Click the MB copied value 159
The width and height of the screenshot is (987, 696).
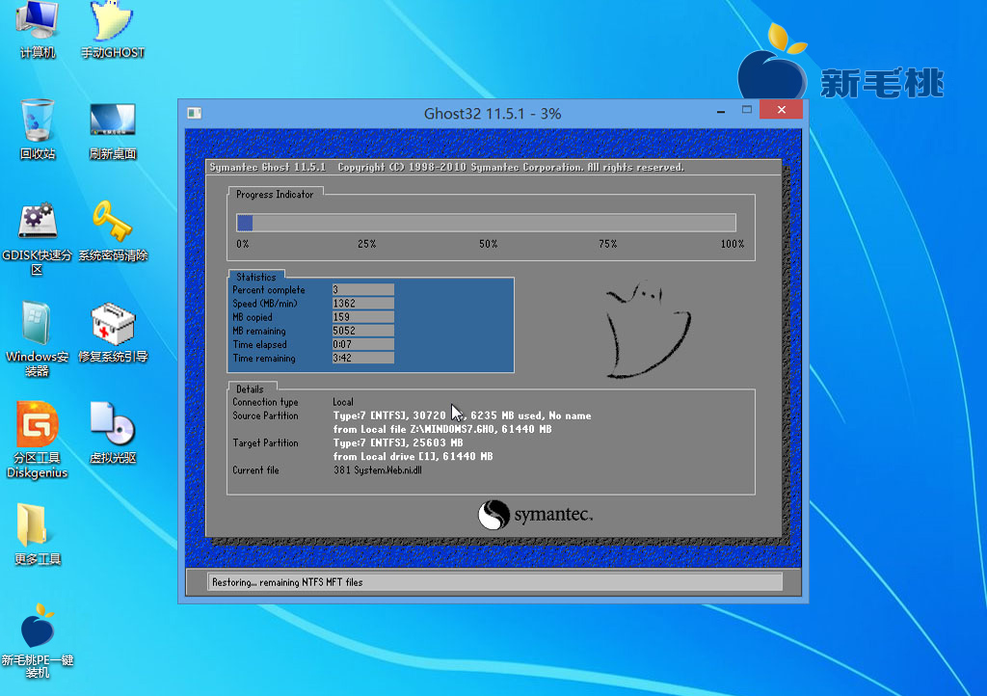[x=363, y=317]
